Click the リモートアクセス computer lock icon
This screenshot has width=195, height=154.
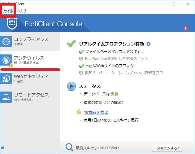tap(6, 97)
